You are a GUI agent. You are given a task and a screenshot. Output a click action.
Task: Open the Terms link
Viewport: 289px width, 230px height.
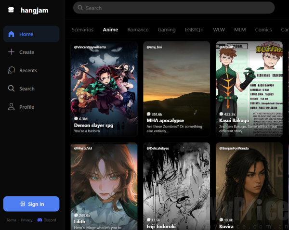click(12, 220)
